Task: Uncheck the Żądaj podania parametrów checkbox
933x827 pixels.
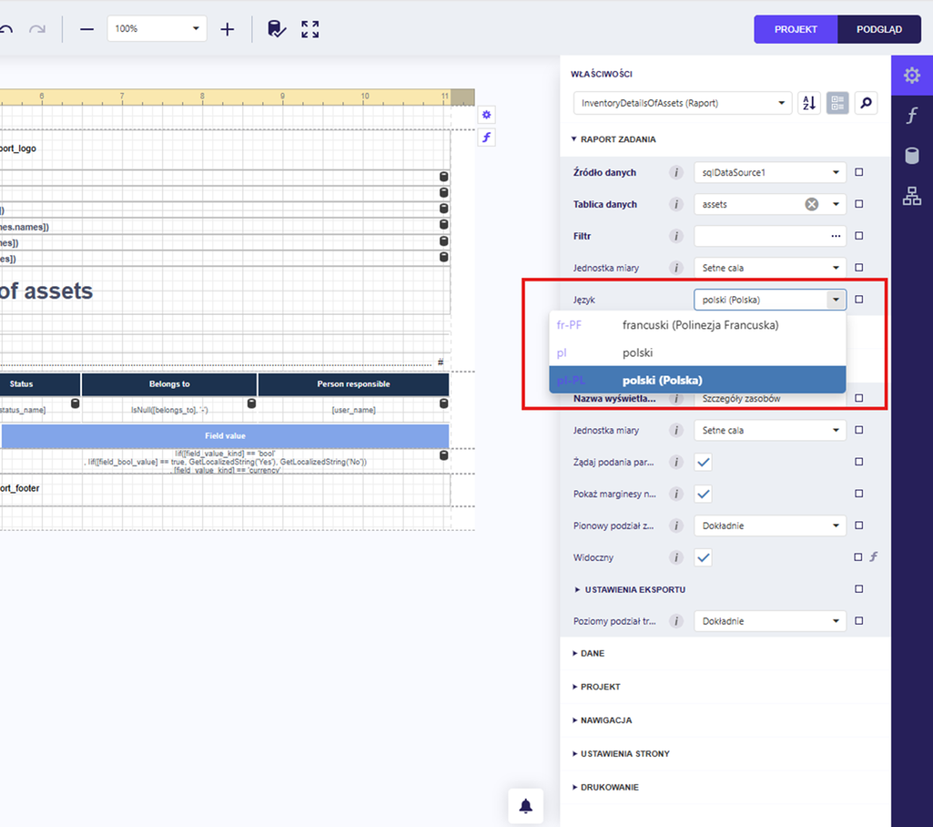Action: coord(703,462)
